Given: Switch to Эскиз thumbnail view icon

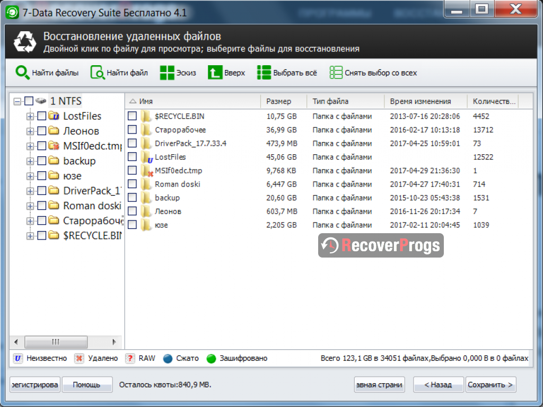Looking at the screenshot, I should 167,73.
